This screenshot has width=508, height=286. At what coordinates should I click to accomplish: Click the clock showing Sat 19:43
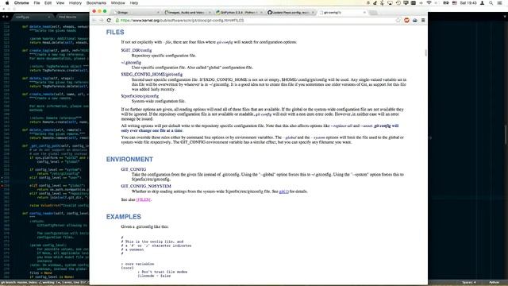[468, 3]
